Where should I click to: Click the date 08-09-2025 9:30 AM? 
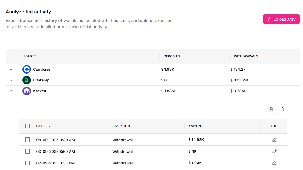click(56, 140)
